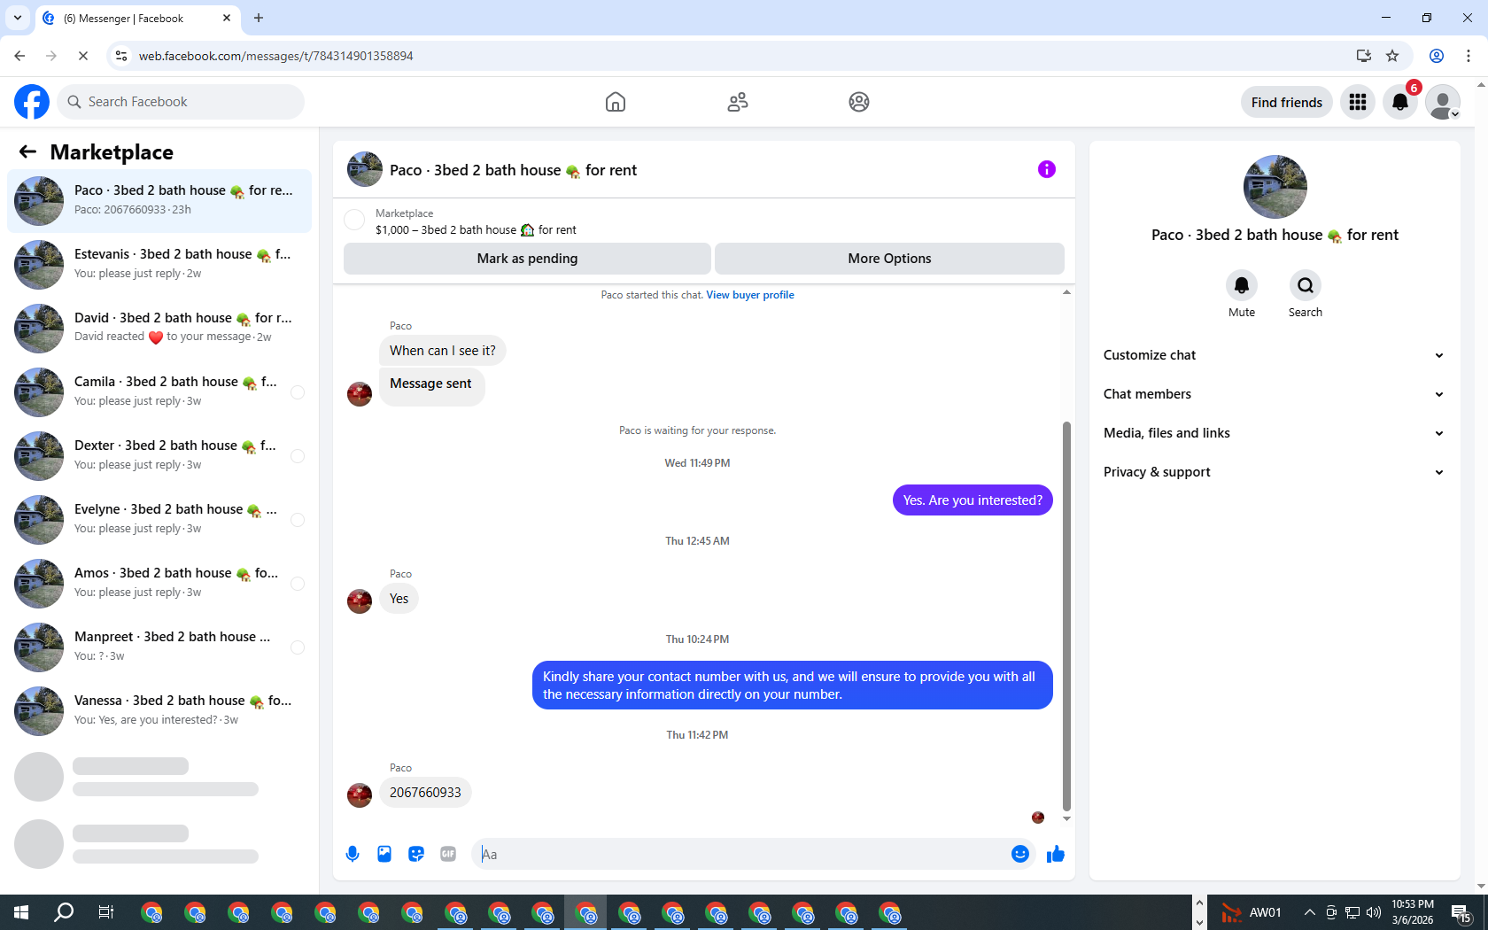Screen dimensions: 1488x930
Task: Choose a sticker icon
Action: 416,854
